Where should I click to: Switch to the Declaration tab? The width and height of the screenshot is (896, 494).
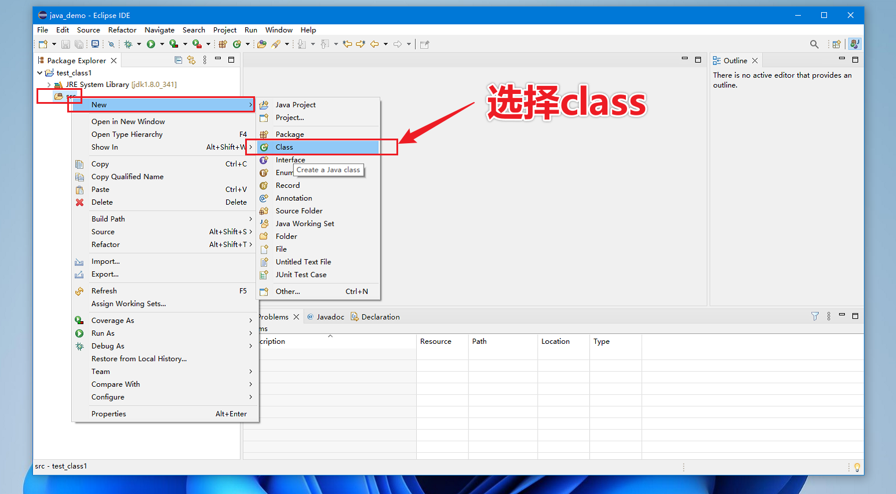pyautogui.click(x=376, y=317)
